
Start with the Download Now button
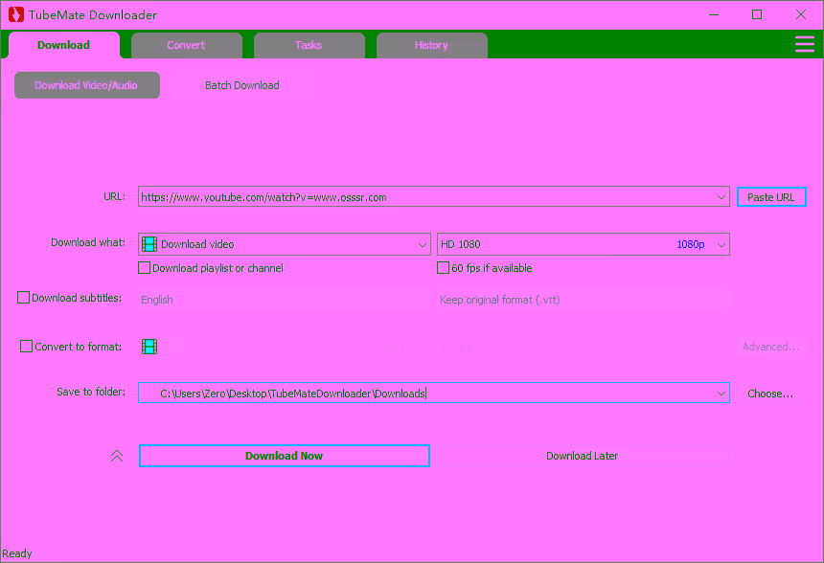285,456
